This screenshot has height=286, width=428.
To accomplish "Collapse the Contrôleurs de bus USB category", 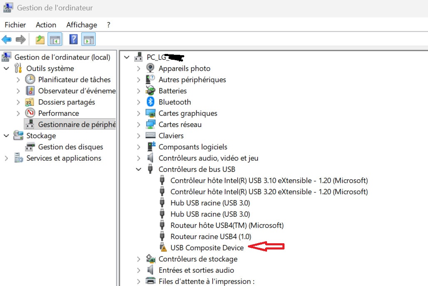I will [139, 169].
